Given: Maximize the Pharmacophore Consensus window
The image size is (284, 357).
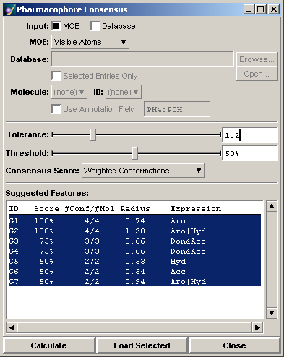Looking at the screenshot, I should [261, 9].
